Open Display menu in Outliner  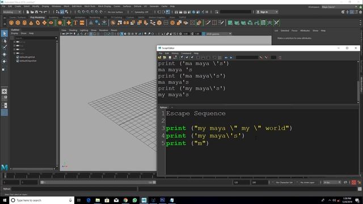click(14, 33)
